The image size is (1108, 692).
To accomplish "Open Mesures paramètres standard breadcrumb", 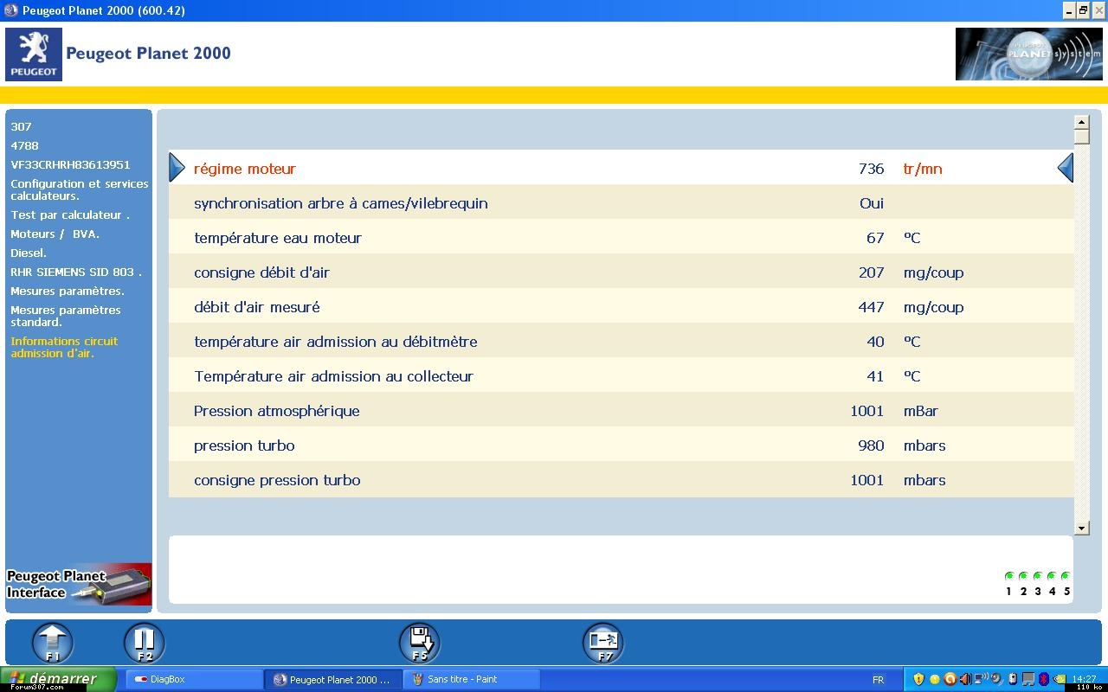I will pos(66,316).
